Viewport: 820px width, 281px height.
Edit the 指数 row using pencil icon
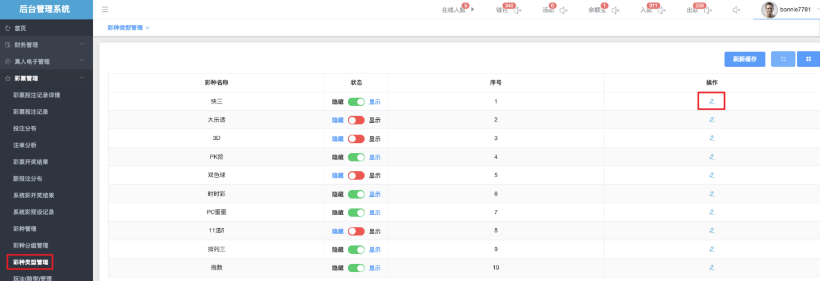click(x=711, y=267)
